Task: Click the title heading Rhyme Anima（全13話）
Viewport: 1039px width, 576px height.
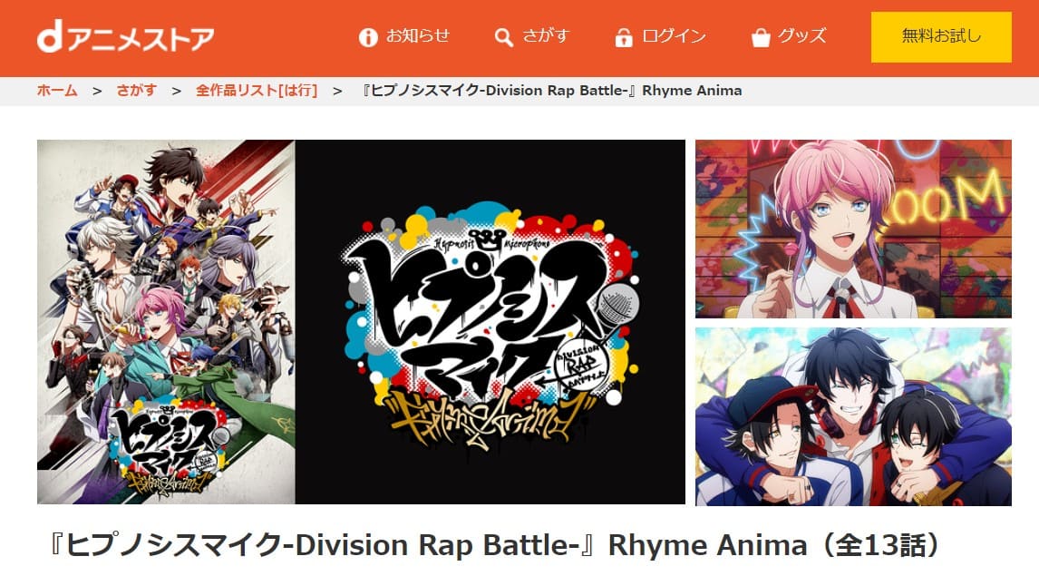Action: tap(493, 545)
